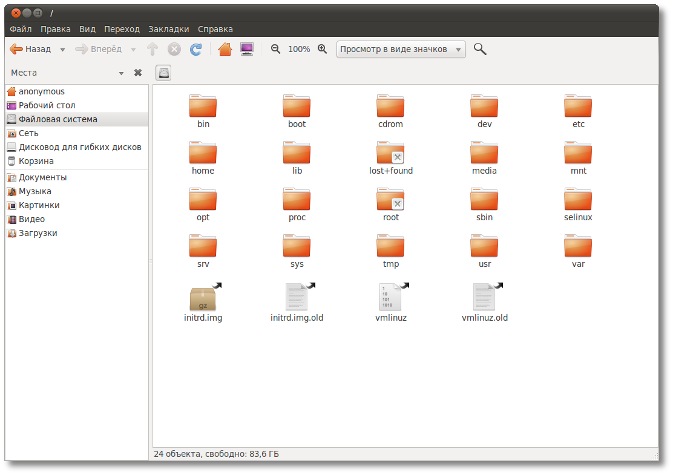Click the Reload refresh icon in toolbar

click(x=195, y=50)
